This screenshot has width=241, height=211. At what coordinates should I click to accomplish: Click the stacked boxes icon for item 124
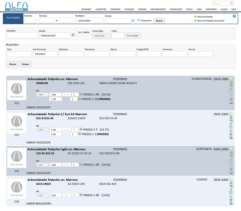[x=231, y=196]
